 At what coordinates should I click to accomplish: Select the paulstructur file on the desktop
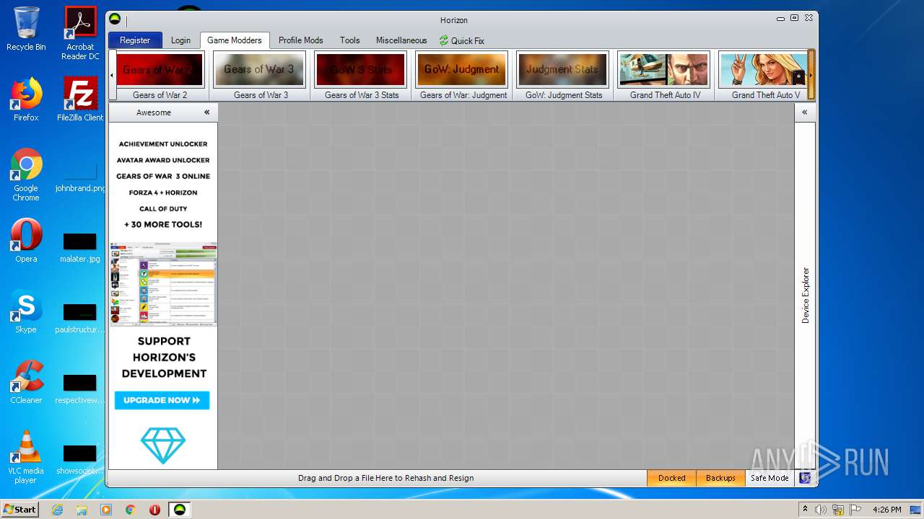(80, 318)
